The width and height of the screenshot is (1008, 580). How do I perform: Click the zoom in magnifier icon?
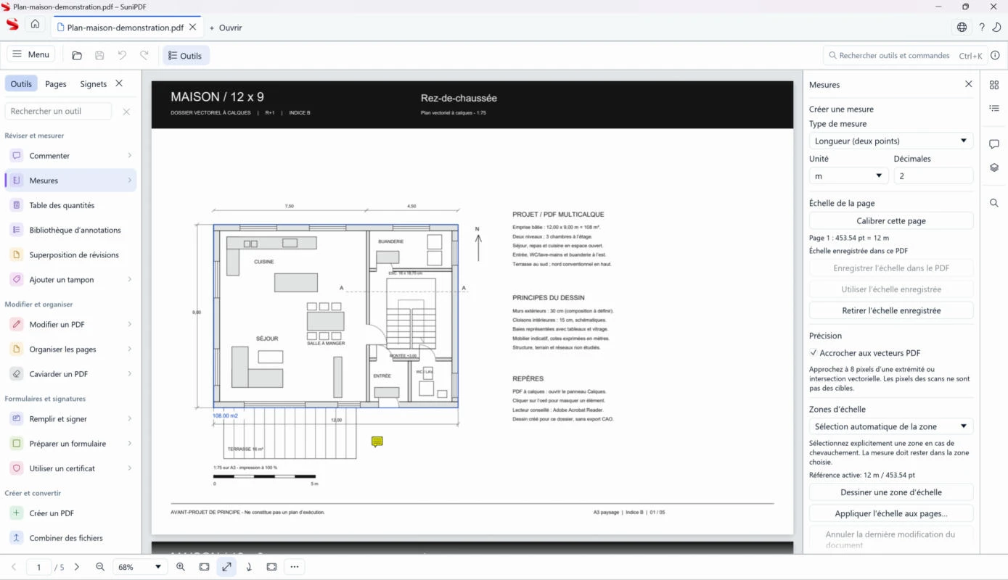point(181,567)
